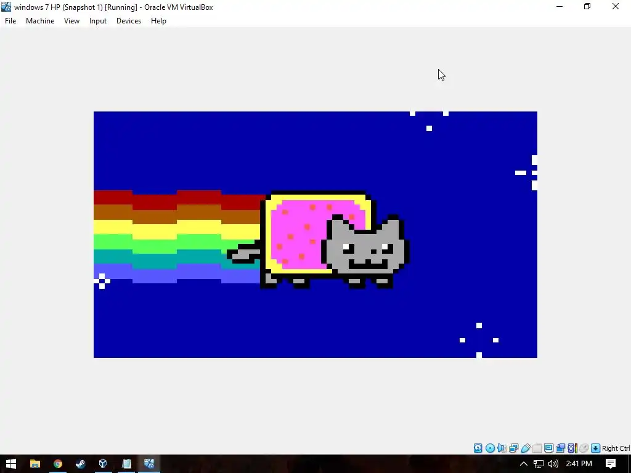Click the audio status icon
This screenshot has width=631, height=473.
point(502,448)
